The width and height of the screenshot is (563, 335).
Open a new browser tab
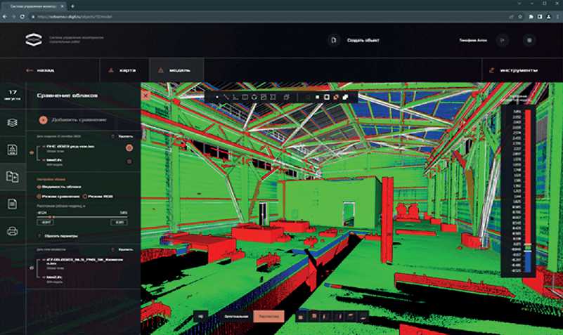point(72,6)
